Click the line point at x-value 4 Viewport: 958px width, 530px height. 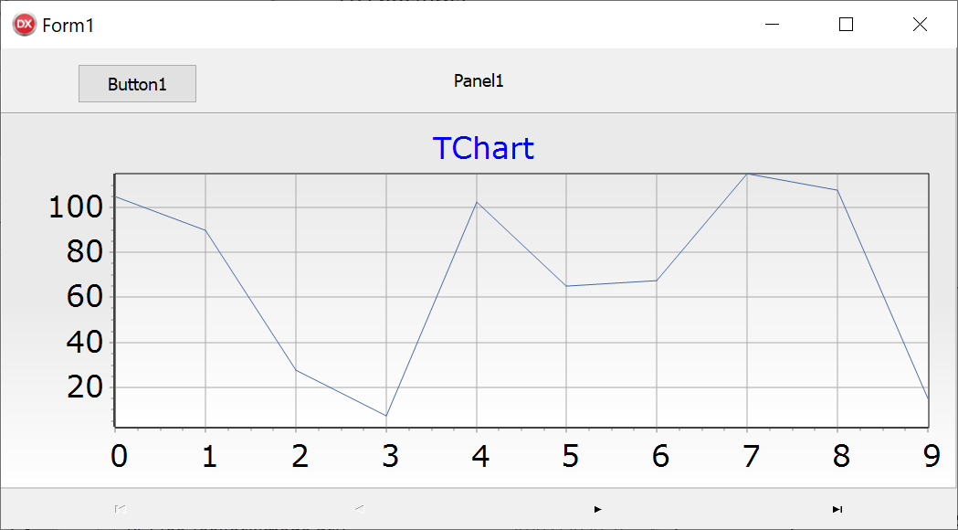coord(477,202)
